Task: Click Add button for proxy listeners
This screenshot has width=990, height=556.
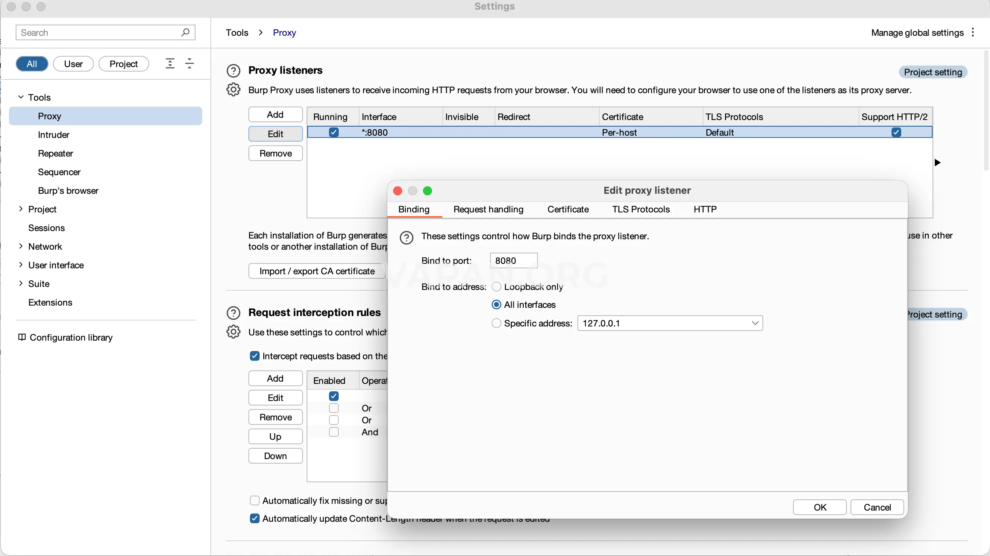Action: click(x=275, y=114)
